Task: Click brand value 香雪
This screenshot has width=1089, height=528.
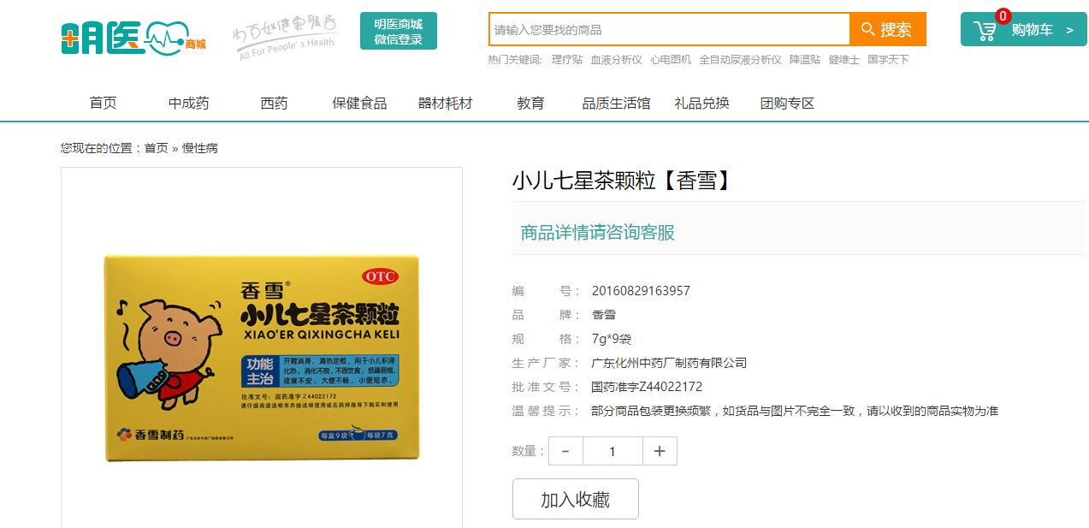Action: (604, 315)
